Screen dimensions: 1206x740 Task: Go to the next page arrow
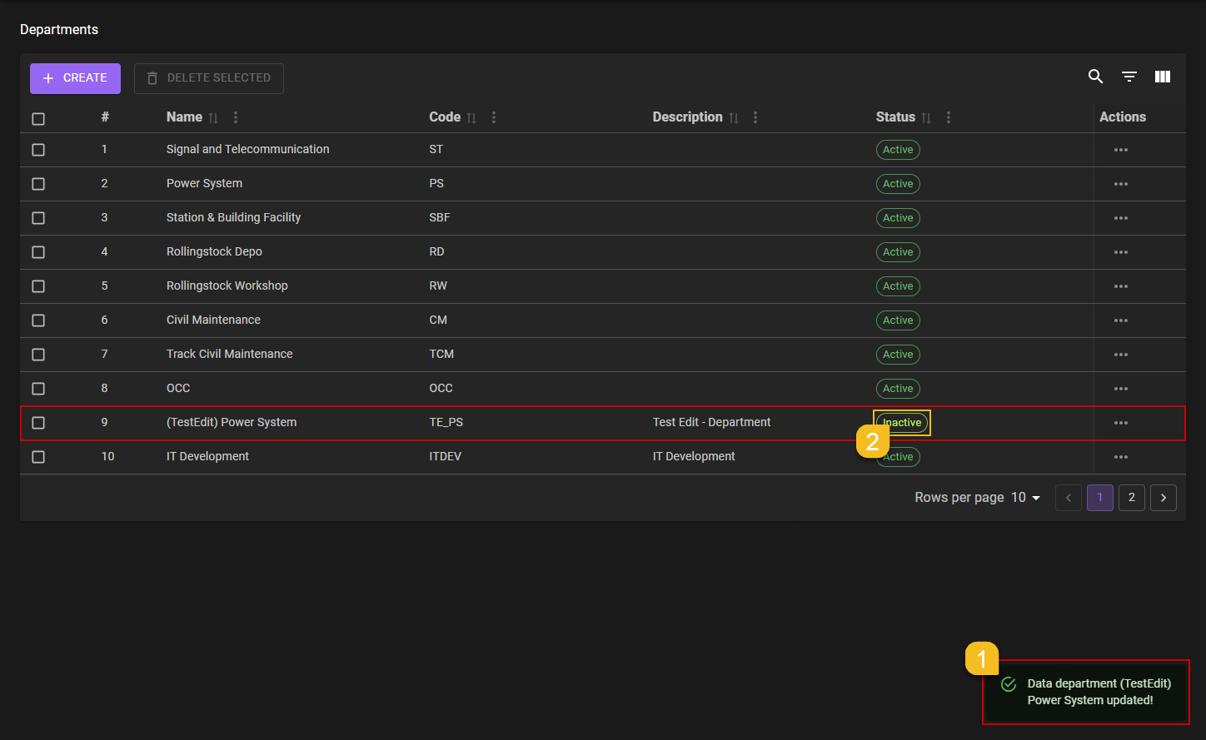click(1163, 498)
